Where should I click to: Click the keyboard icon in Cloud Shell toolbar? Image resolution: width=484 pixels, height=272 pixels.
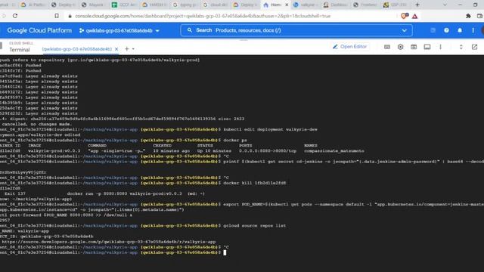pos(387,47)
